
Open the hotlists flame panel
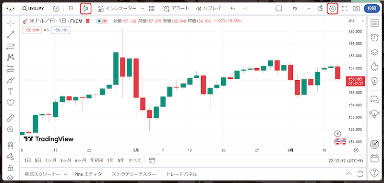pos(374,66)
